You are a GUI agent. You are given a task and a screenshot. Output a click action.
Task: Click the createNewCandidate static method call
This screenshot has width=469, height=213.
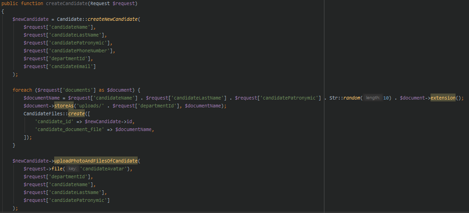(113, 19)
